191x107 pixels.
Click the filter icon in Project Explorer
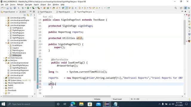click(x=31, y=15)
